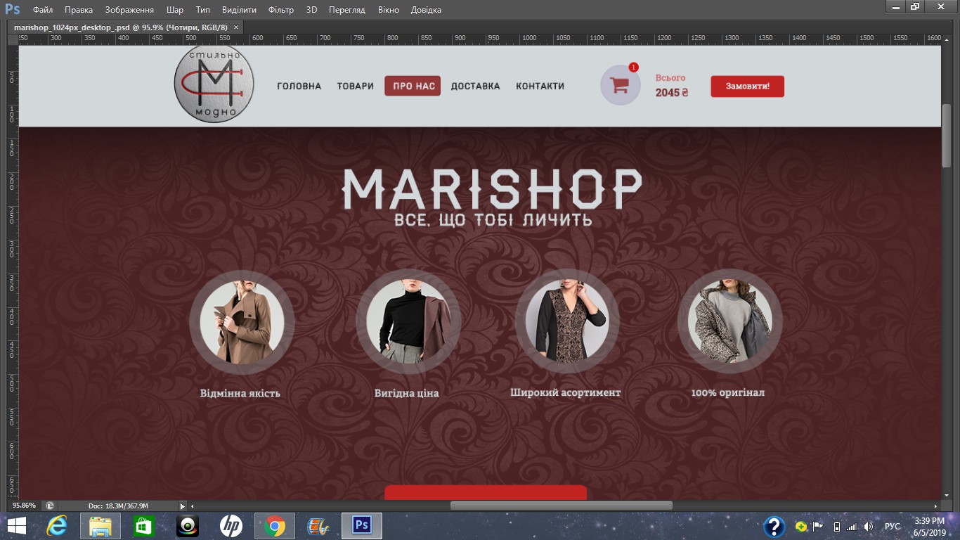
Task: Open the webcam app taskbar icon
Action: pyautogui.click(x=188, y=526)
